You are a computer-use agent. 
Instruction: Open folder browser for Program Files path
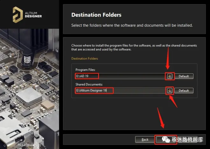170,76
